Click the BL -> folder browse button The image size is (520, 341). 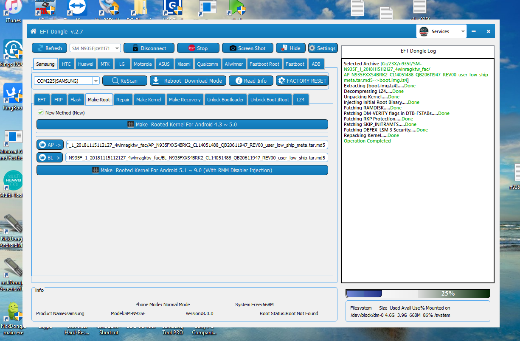50,157
